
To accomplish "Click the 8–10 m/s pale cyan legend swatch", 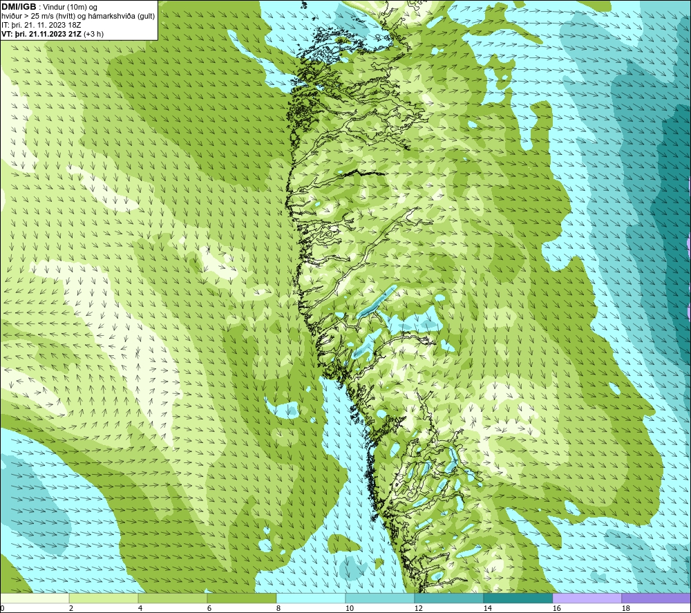I will point(311,598).
